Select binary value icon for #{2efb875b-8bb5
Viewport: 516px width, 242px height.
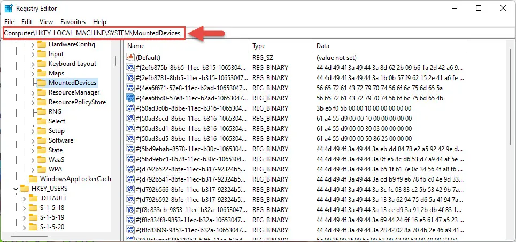coord(130,68)
